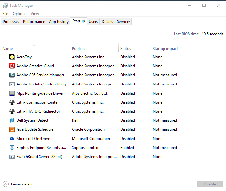
Task: Switch to the Services tab
Action: 123,22
